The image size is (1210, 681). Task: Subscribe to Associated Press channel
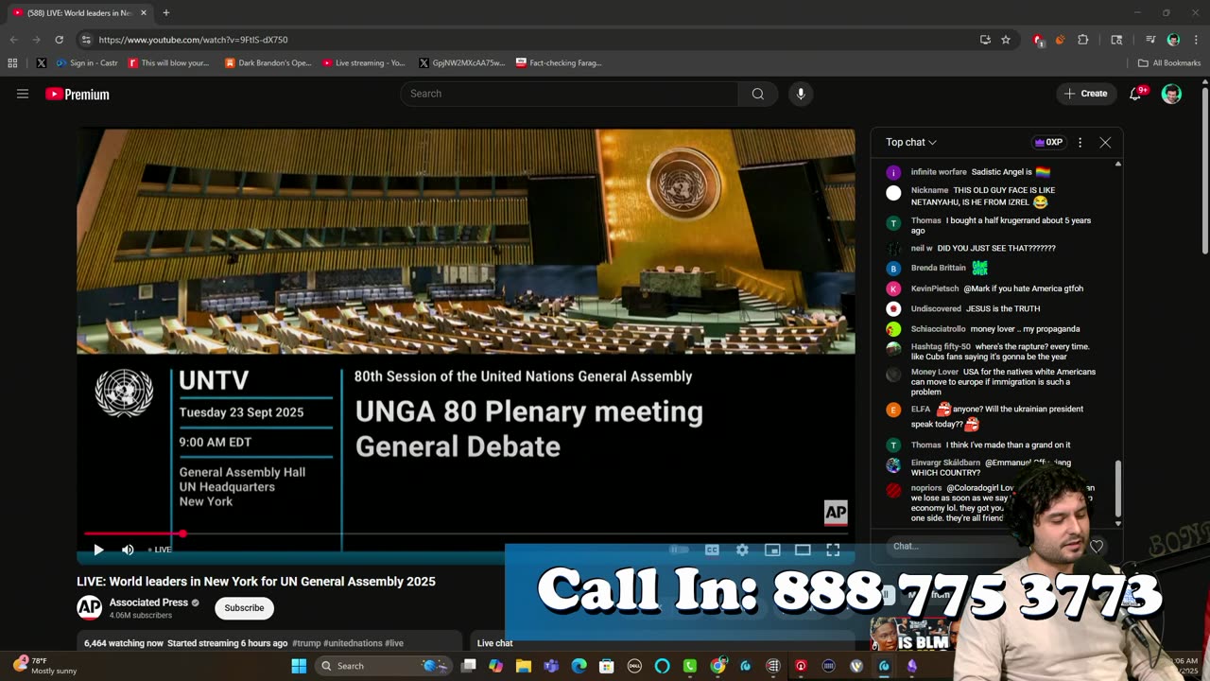(x=244, y=607)
